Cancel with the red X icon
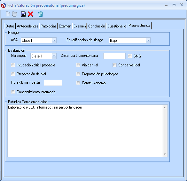The height and width of the screenshot is (181, 187). tap(30, 14)
